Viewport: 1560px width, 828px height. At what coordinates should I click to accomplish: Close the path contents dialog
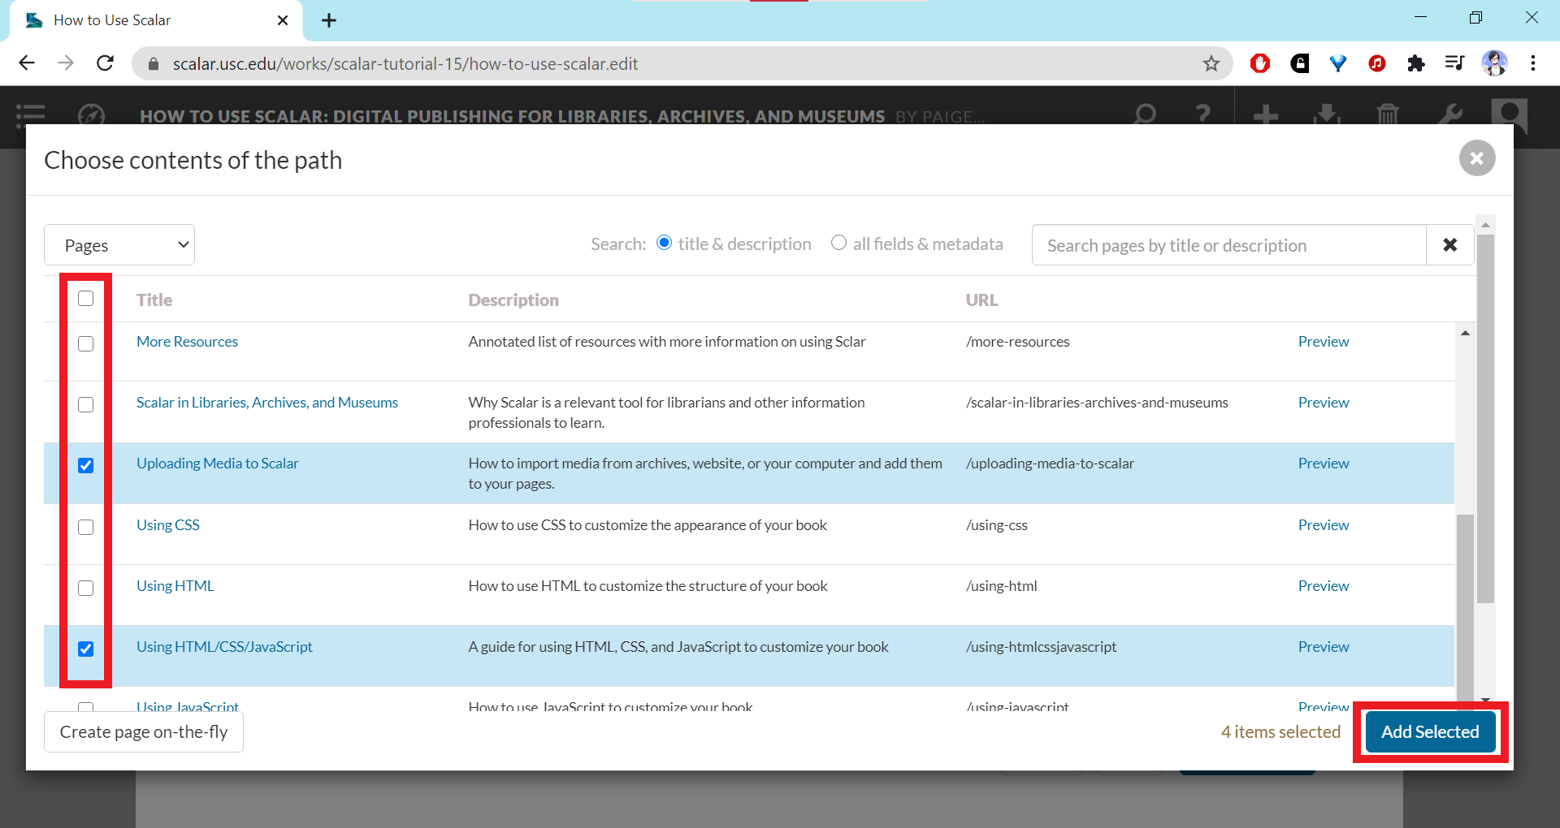click(x=1476, y=158)
